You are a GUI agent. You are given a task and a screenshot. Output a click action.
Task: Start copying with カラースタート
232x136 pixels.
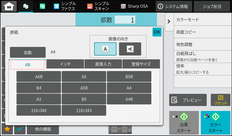(216, 123)
